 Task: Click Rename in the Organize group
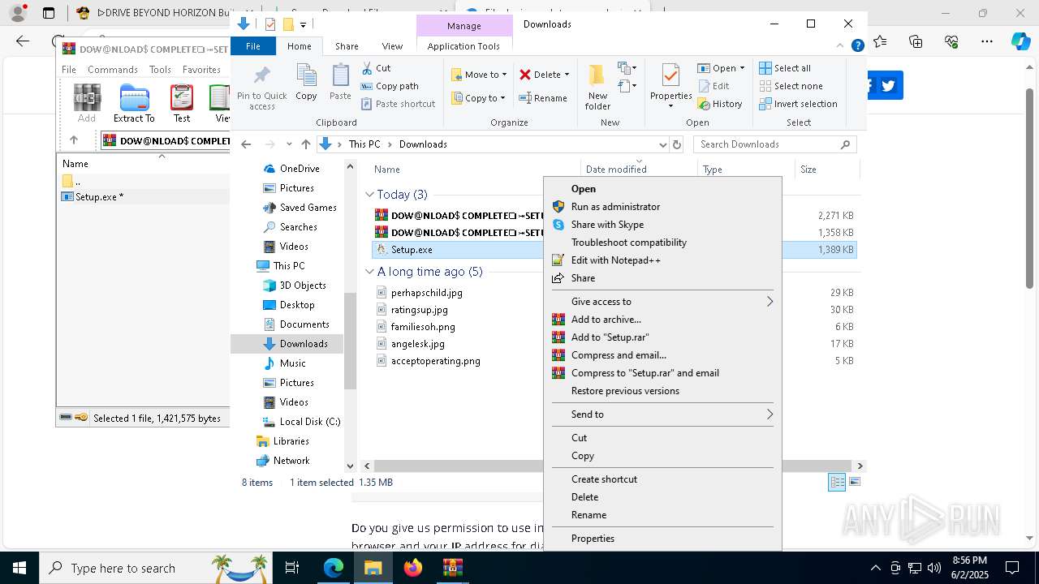pos(544,98)
